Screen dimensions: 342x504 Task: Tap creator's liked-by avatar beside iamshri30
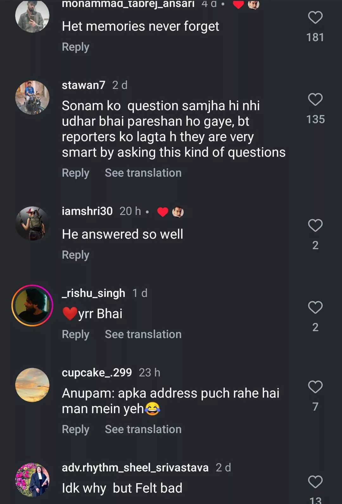coord(178,212)
